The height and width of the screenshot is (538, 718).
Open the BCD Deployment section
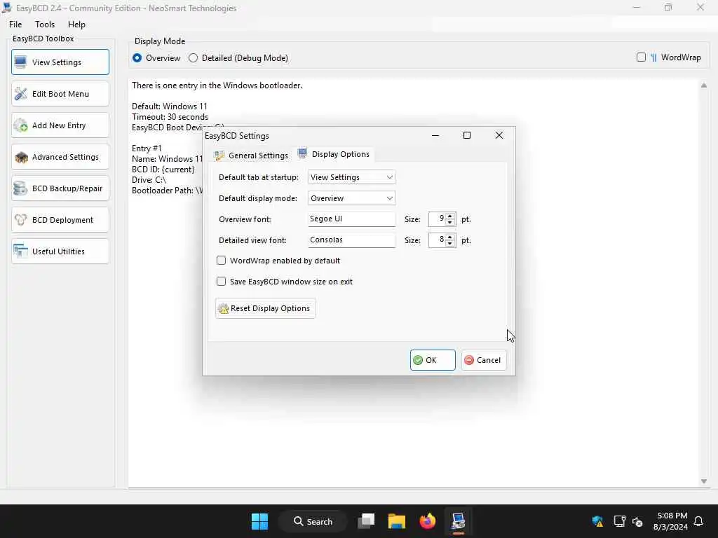coord(60,219)
